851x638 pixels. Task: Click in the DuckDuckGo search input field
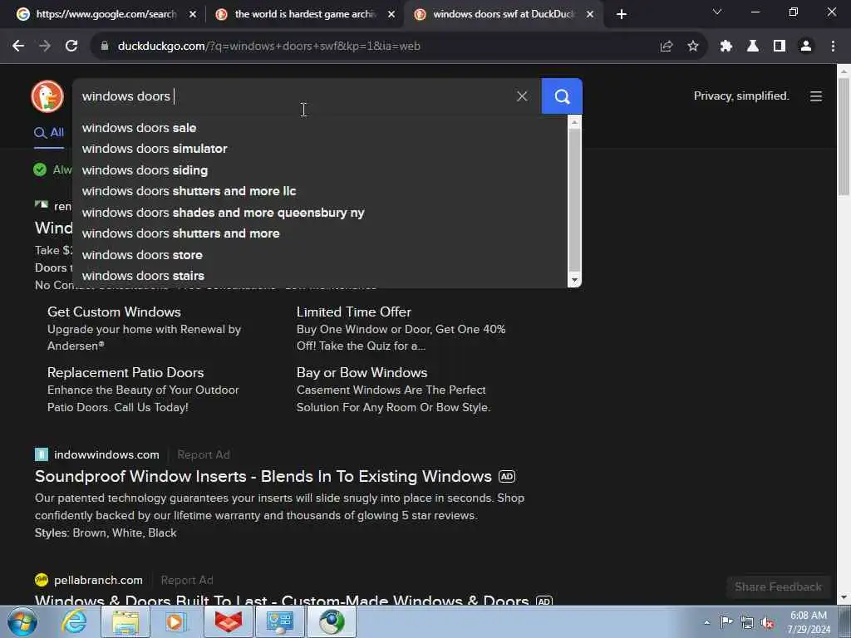click(x=293, y=96)
